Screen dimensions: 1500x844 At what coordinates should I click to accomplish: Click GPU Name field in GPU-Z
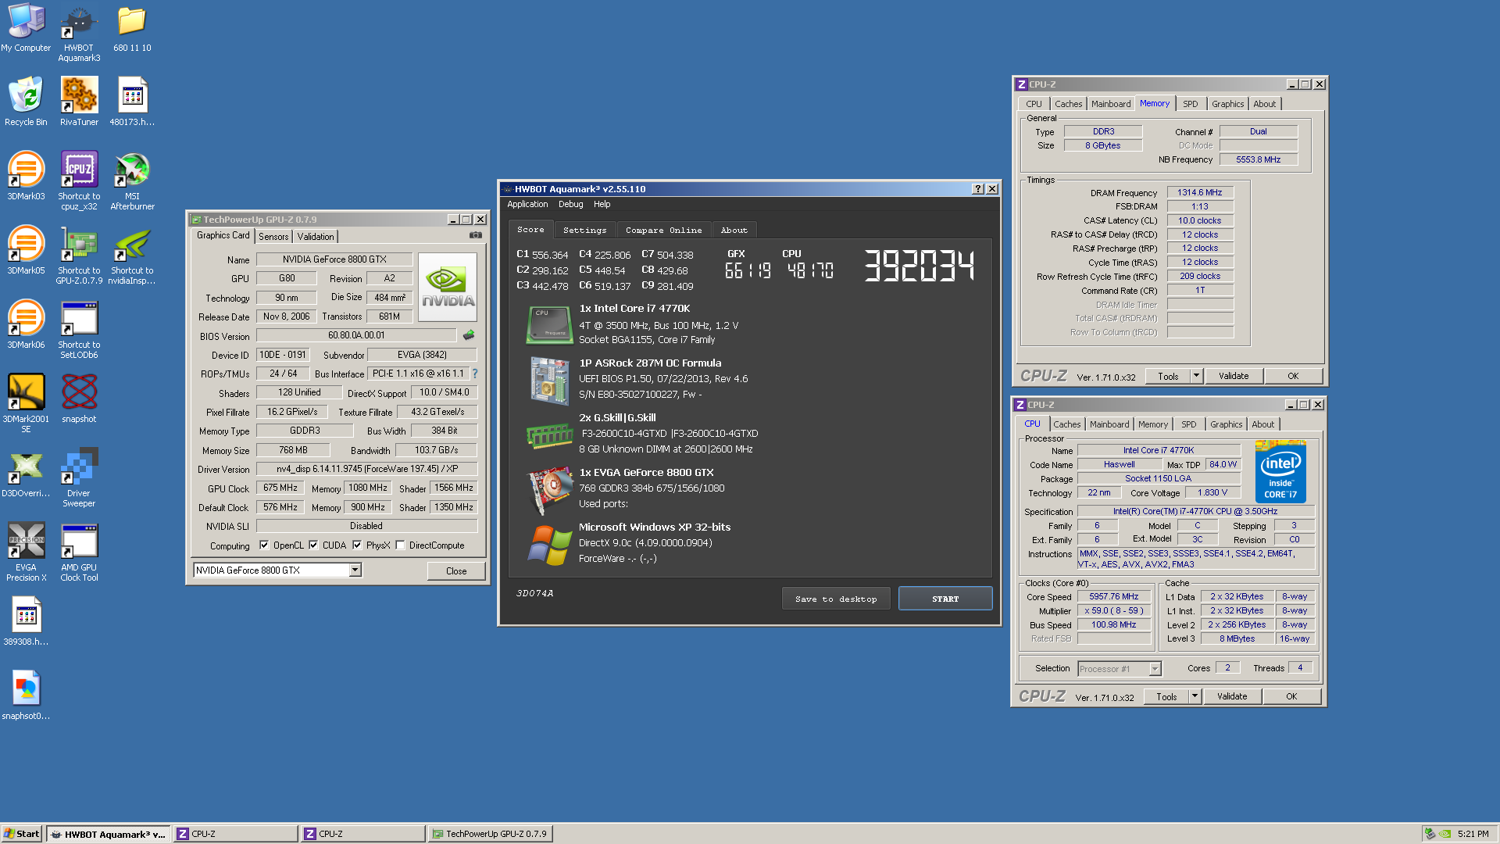(334, 259)
